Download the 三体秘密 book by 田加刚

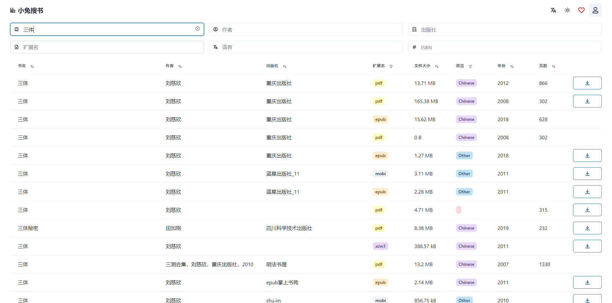click(587, 228)
